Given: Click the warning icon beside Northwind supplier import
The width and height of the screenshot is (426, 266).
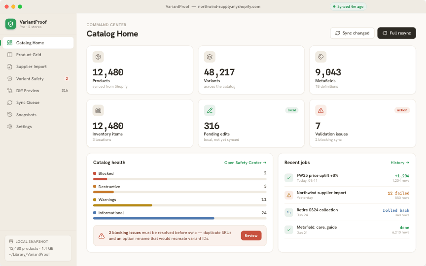Looking at the screenshot, I should (289, 195).
